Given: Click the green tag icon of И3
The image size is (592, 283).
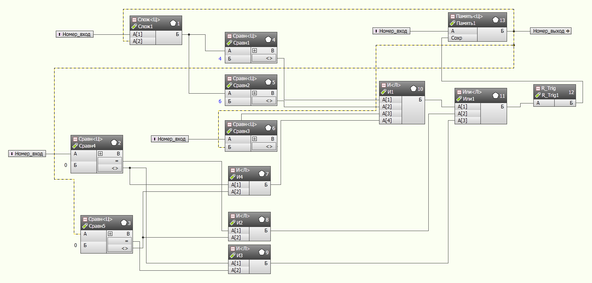Looking at the screenshot, I should (233, 255).
